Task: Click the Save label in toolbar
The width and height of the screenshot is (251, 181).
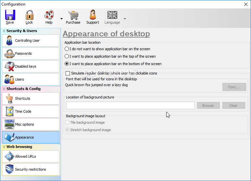Action: coord(10,23)
